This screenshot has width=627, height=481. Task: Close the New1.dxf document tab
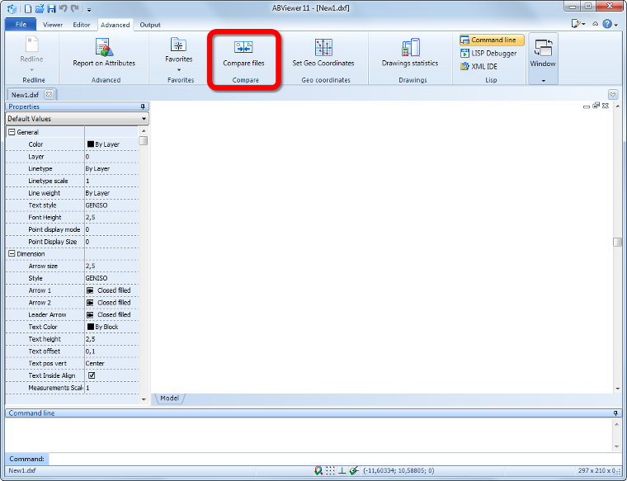49,94
